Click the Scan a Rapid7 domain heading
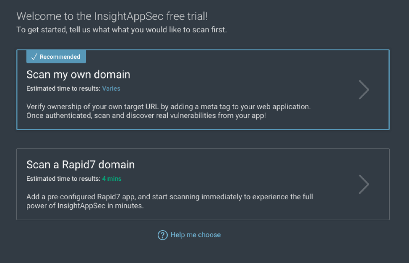Screen dimensions: 409x263 (80, 164)
